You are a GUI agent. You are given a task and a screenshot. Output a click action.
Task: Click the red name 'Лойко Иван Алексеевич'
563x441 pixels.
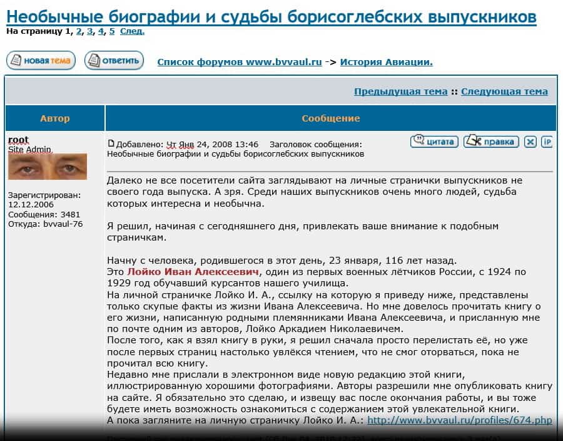[x=193, y=272]
